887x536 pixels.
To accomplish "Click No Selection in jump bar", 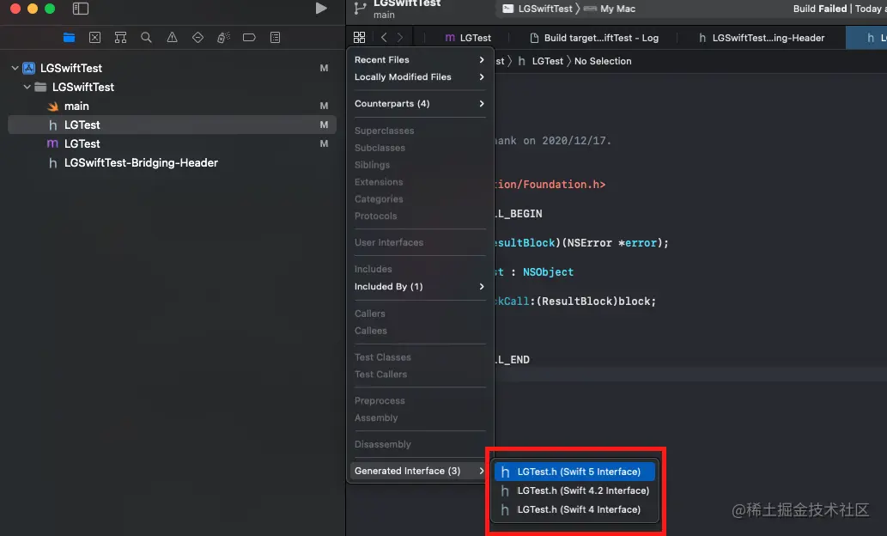I will 603,61.
